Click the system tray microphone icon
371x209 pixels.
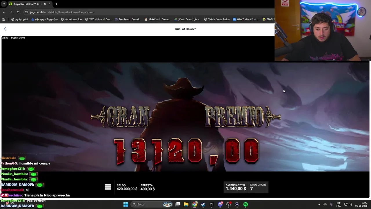331,204
